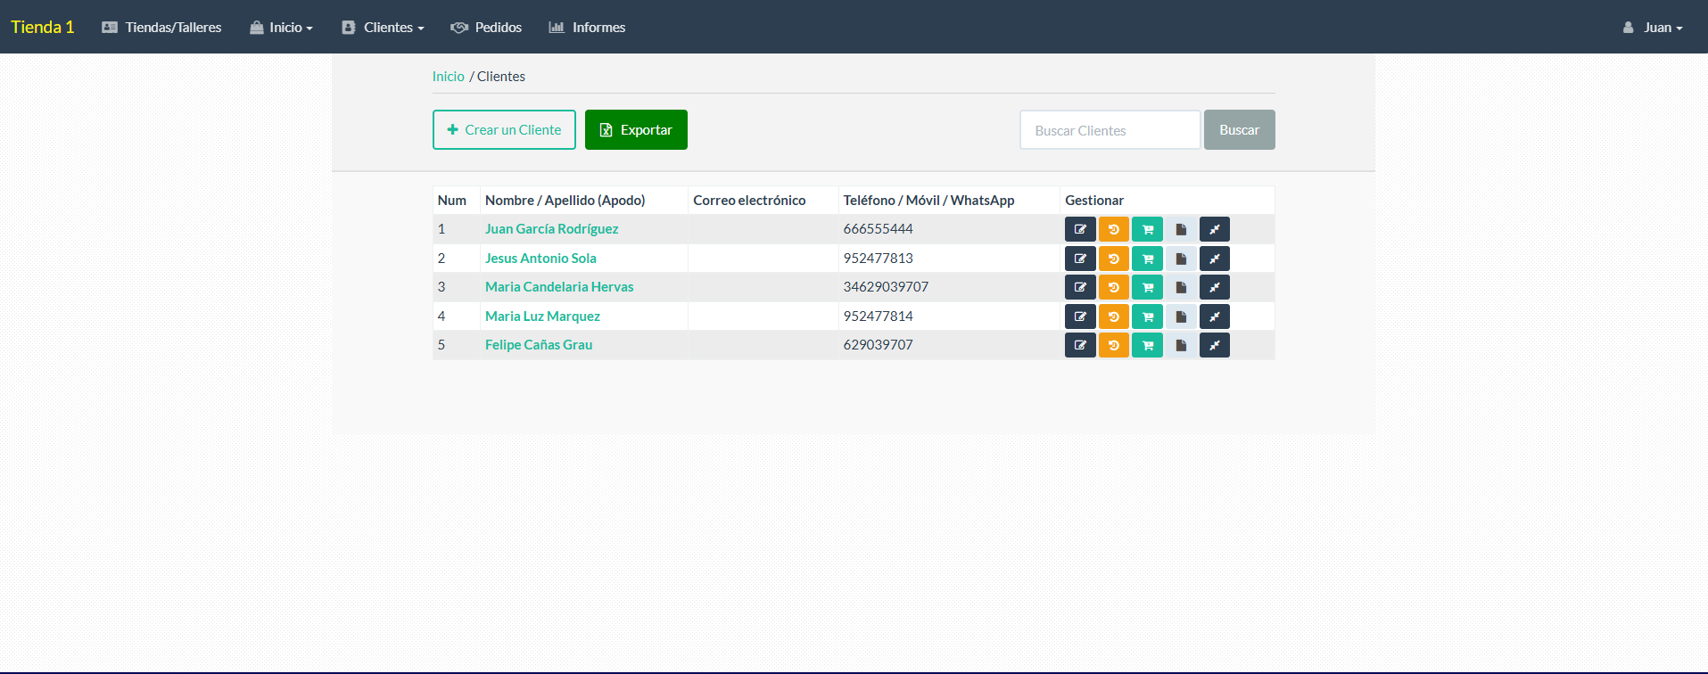The width and height of the screenshot is (1708, 674).
Task: Click the Buscar Clientes search field
Action: click(x=1110, y=130)
